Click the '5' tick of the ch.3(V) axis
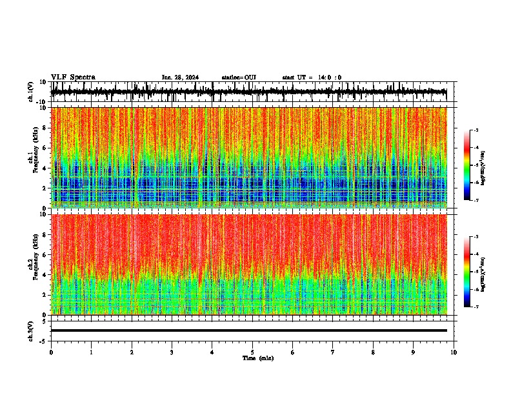Image resolution: width=511 pixels, height=395 pixels. (45, 321)
